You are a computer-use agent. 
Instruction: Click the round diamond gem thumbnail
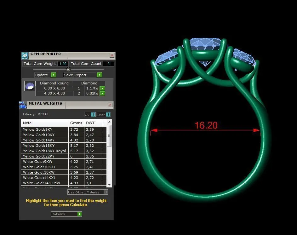(x=30, y=86)
